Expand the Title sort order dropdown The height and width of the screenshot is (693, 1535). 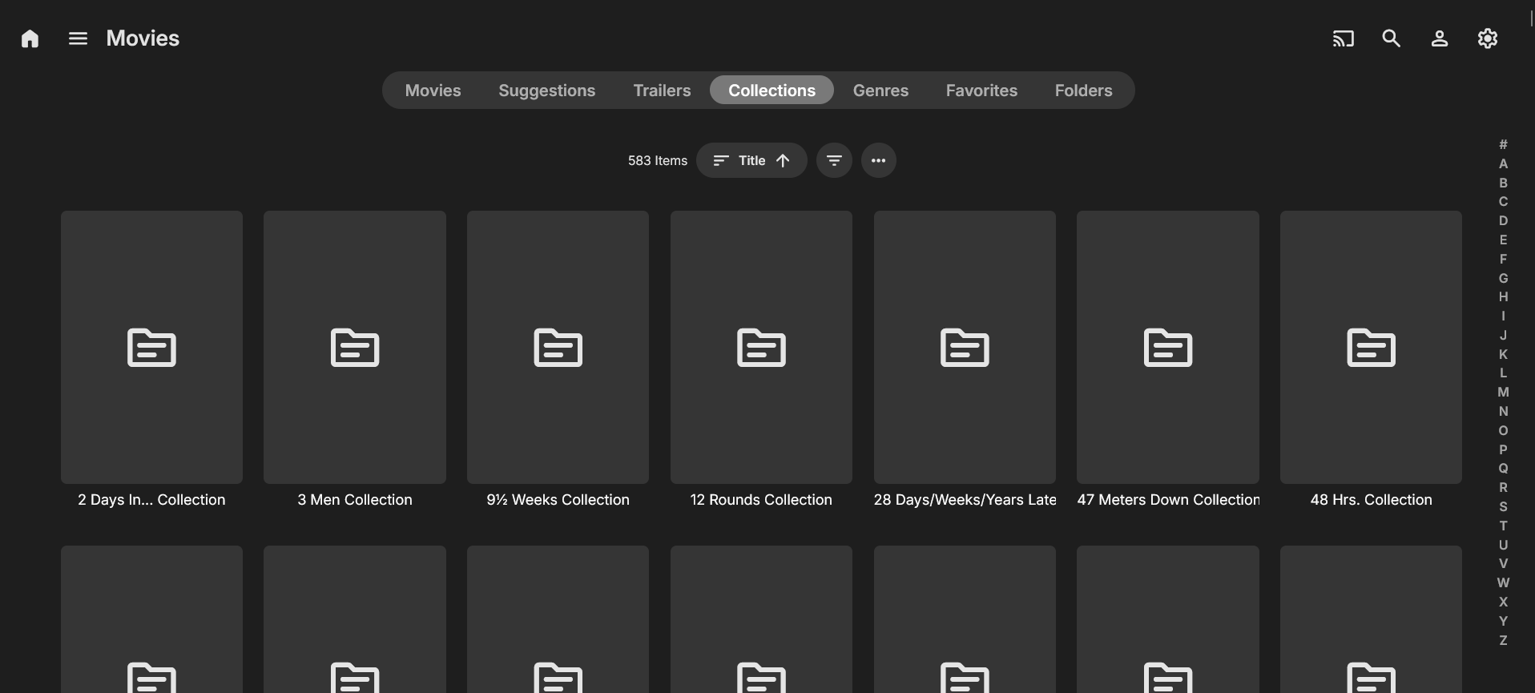pyautogui.click(x=751, y=160)
